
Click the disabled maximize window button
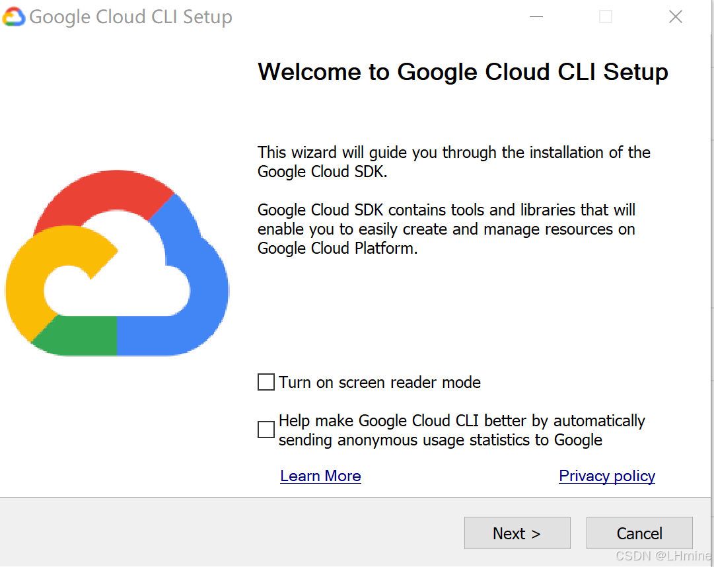point(606,17)
